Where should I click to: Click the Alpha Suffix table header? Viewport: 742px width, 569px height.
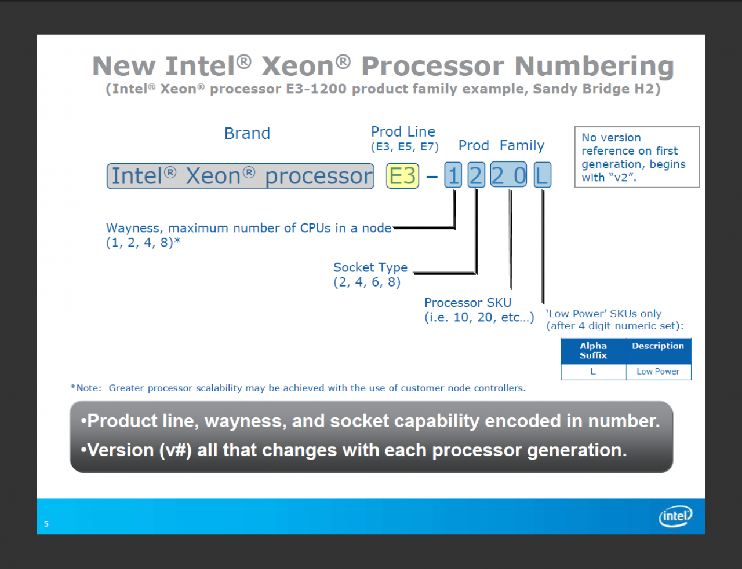594,351
